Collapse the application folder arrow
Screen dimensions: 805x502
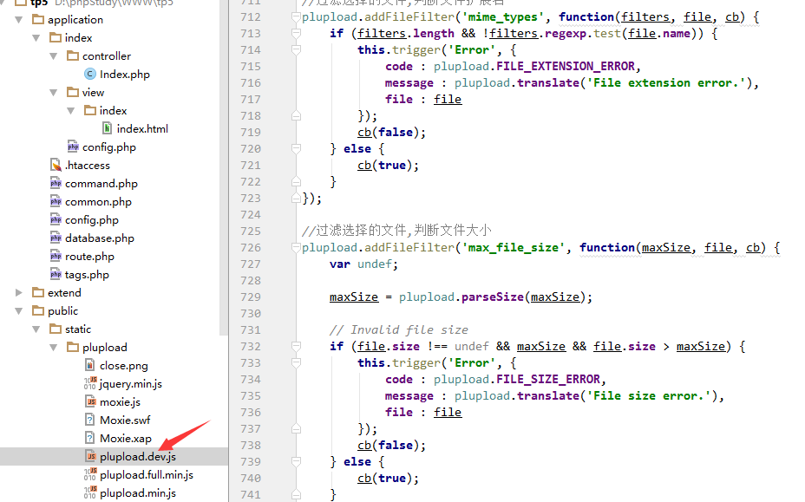[x=19, y=20]
